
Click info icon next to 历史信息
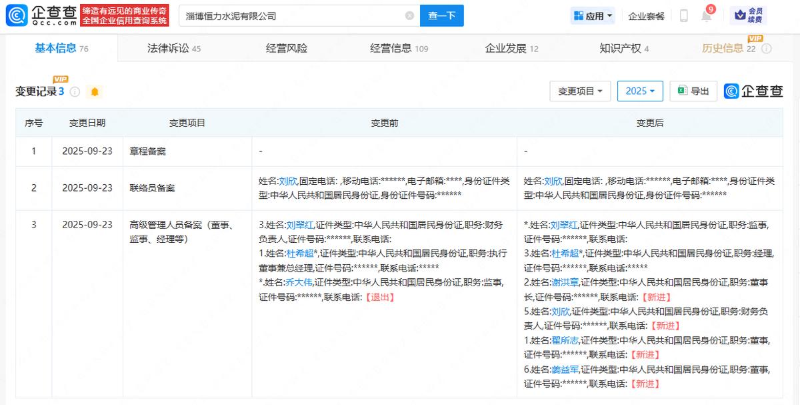pos(767,49)
